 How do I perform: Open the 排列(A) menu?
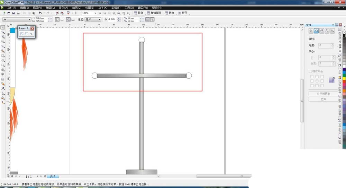pos(63,8)
